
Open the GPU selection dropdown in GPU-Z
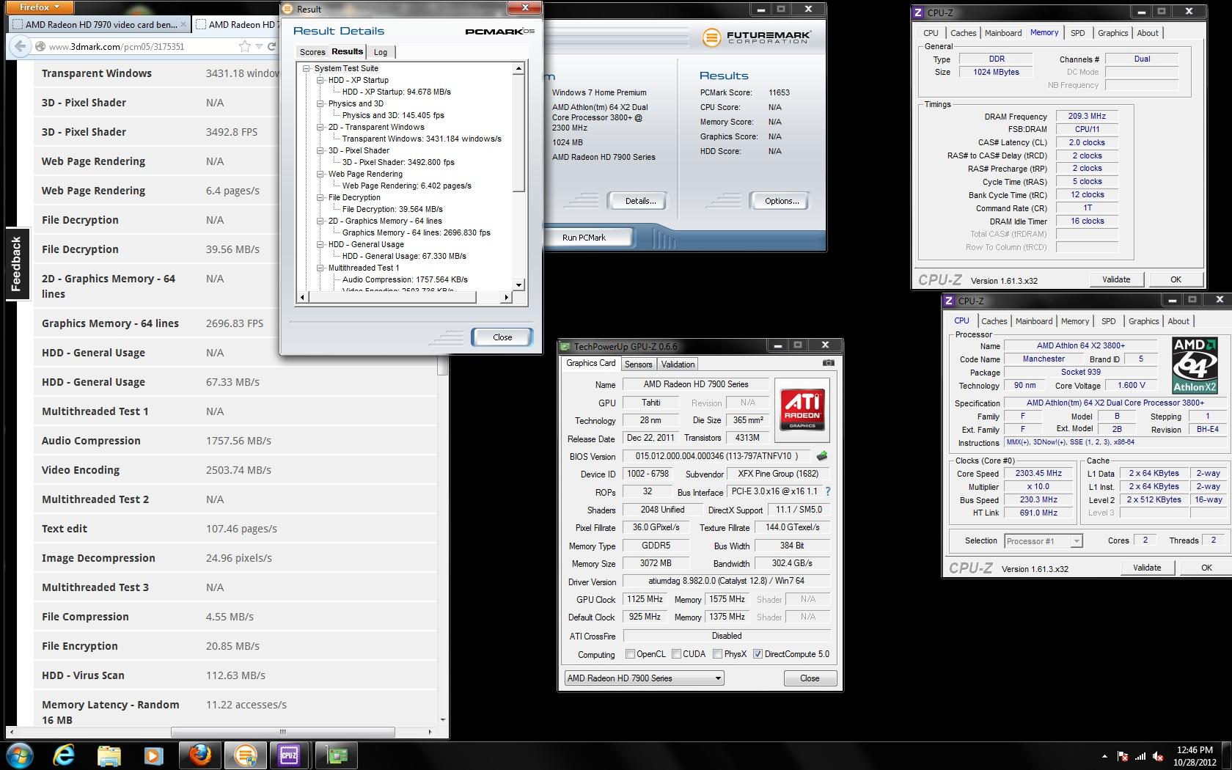645,678
